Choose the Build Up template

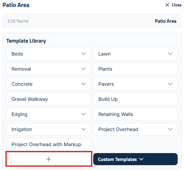tap(135, 99)
